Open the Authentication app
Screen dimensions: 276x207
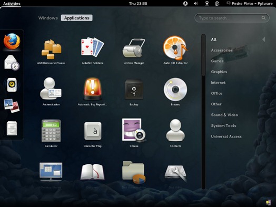pos(51,92)
